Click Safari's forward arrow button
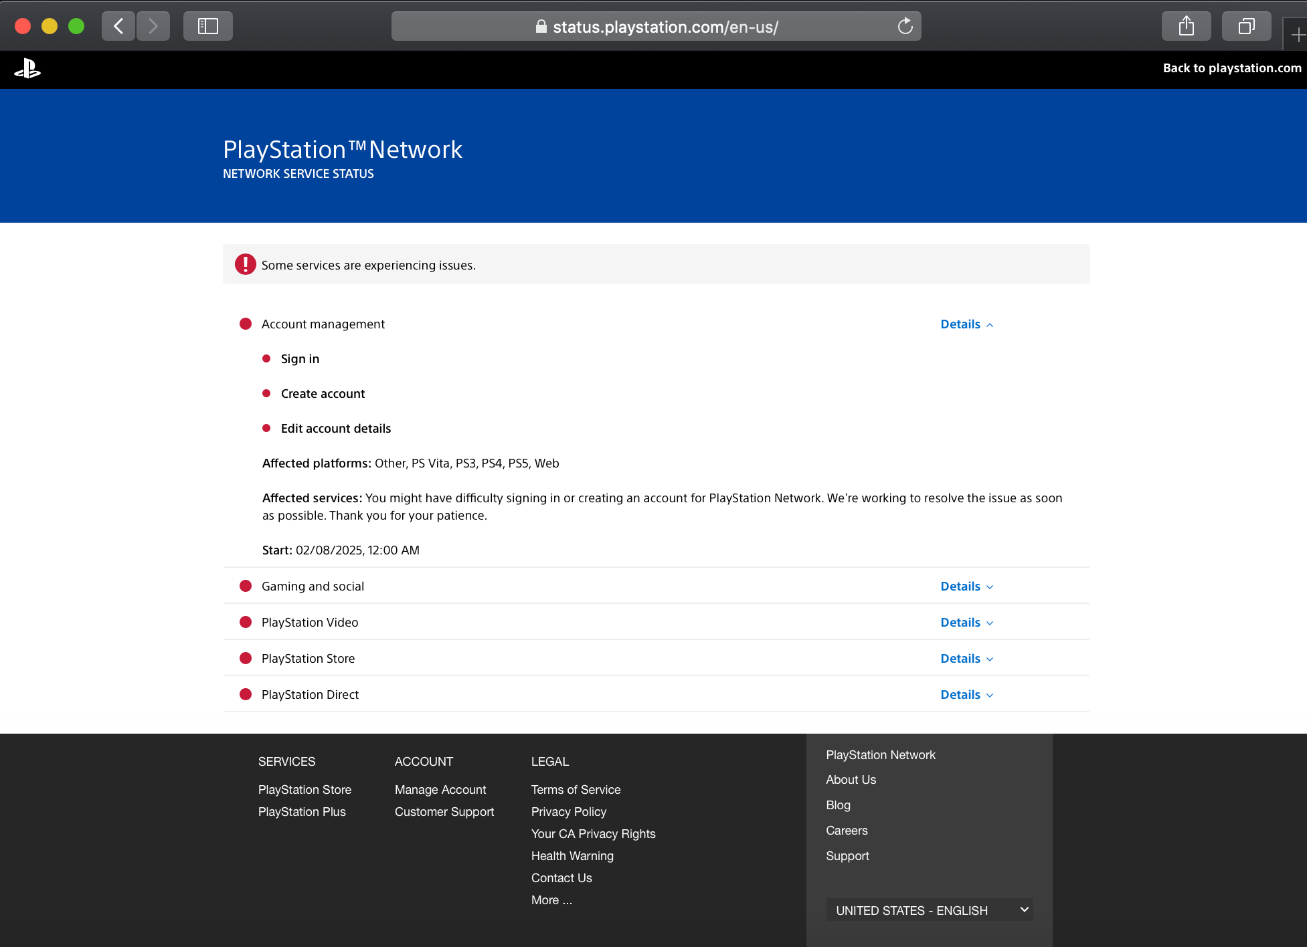The width and height of the screenshot is (1307, 947). pyautogui.click(x=153, y=26)
